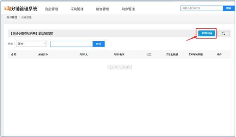
Task: Click the 联系人 column header
Action: 84,54
